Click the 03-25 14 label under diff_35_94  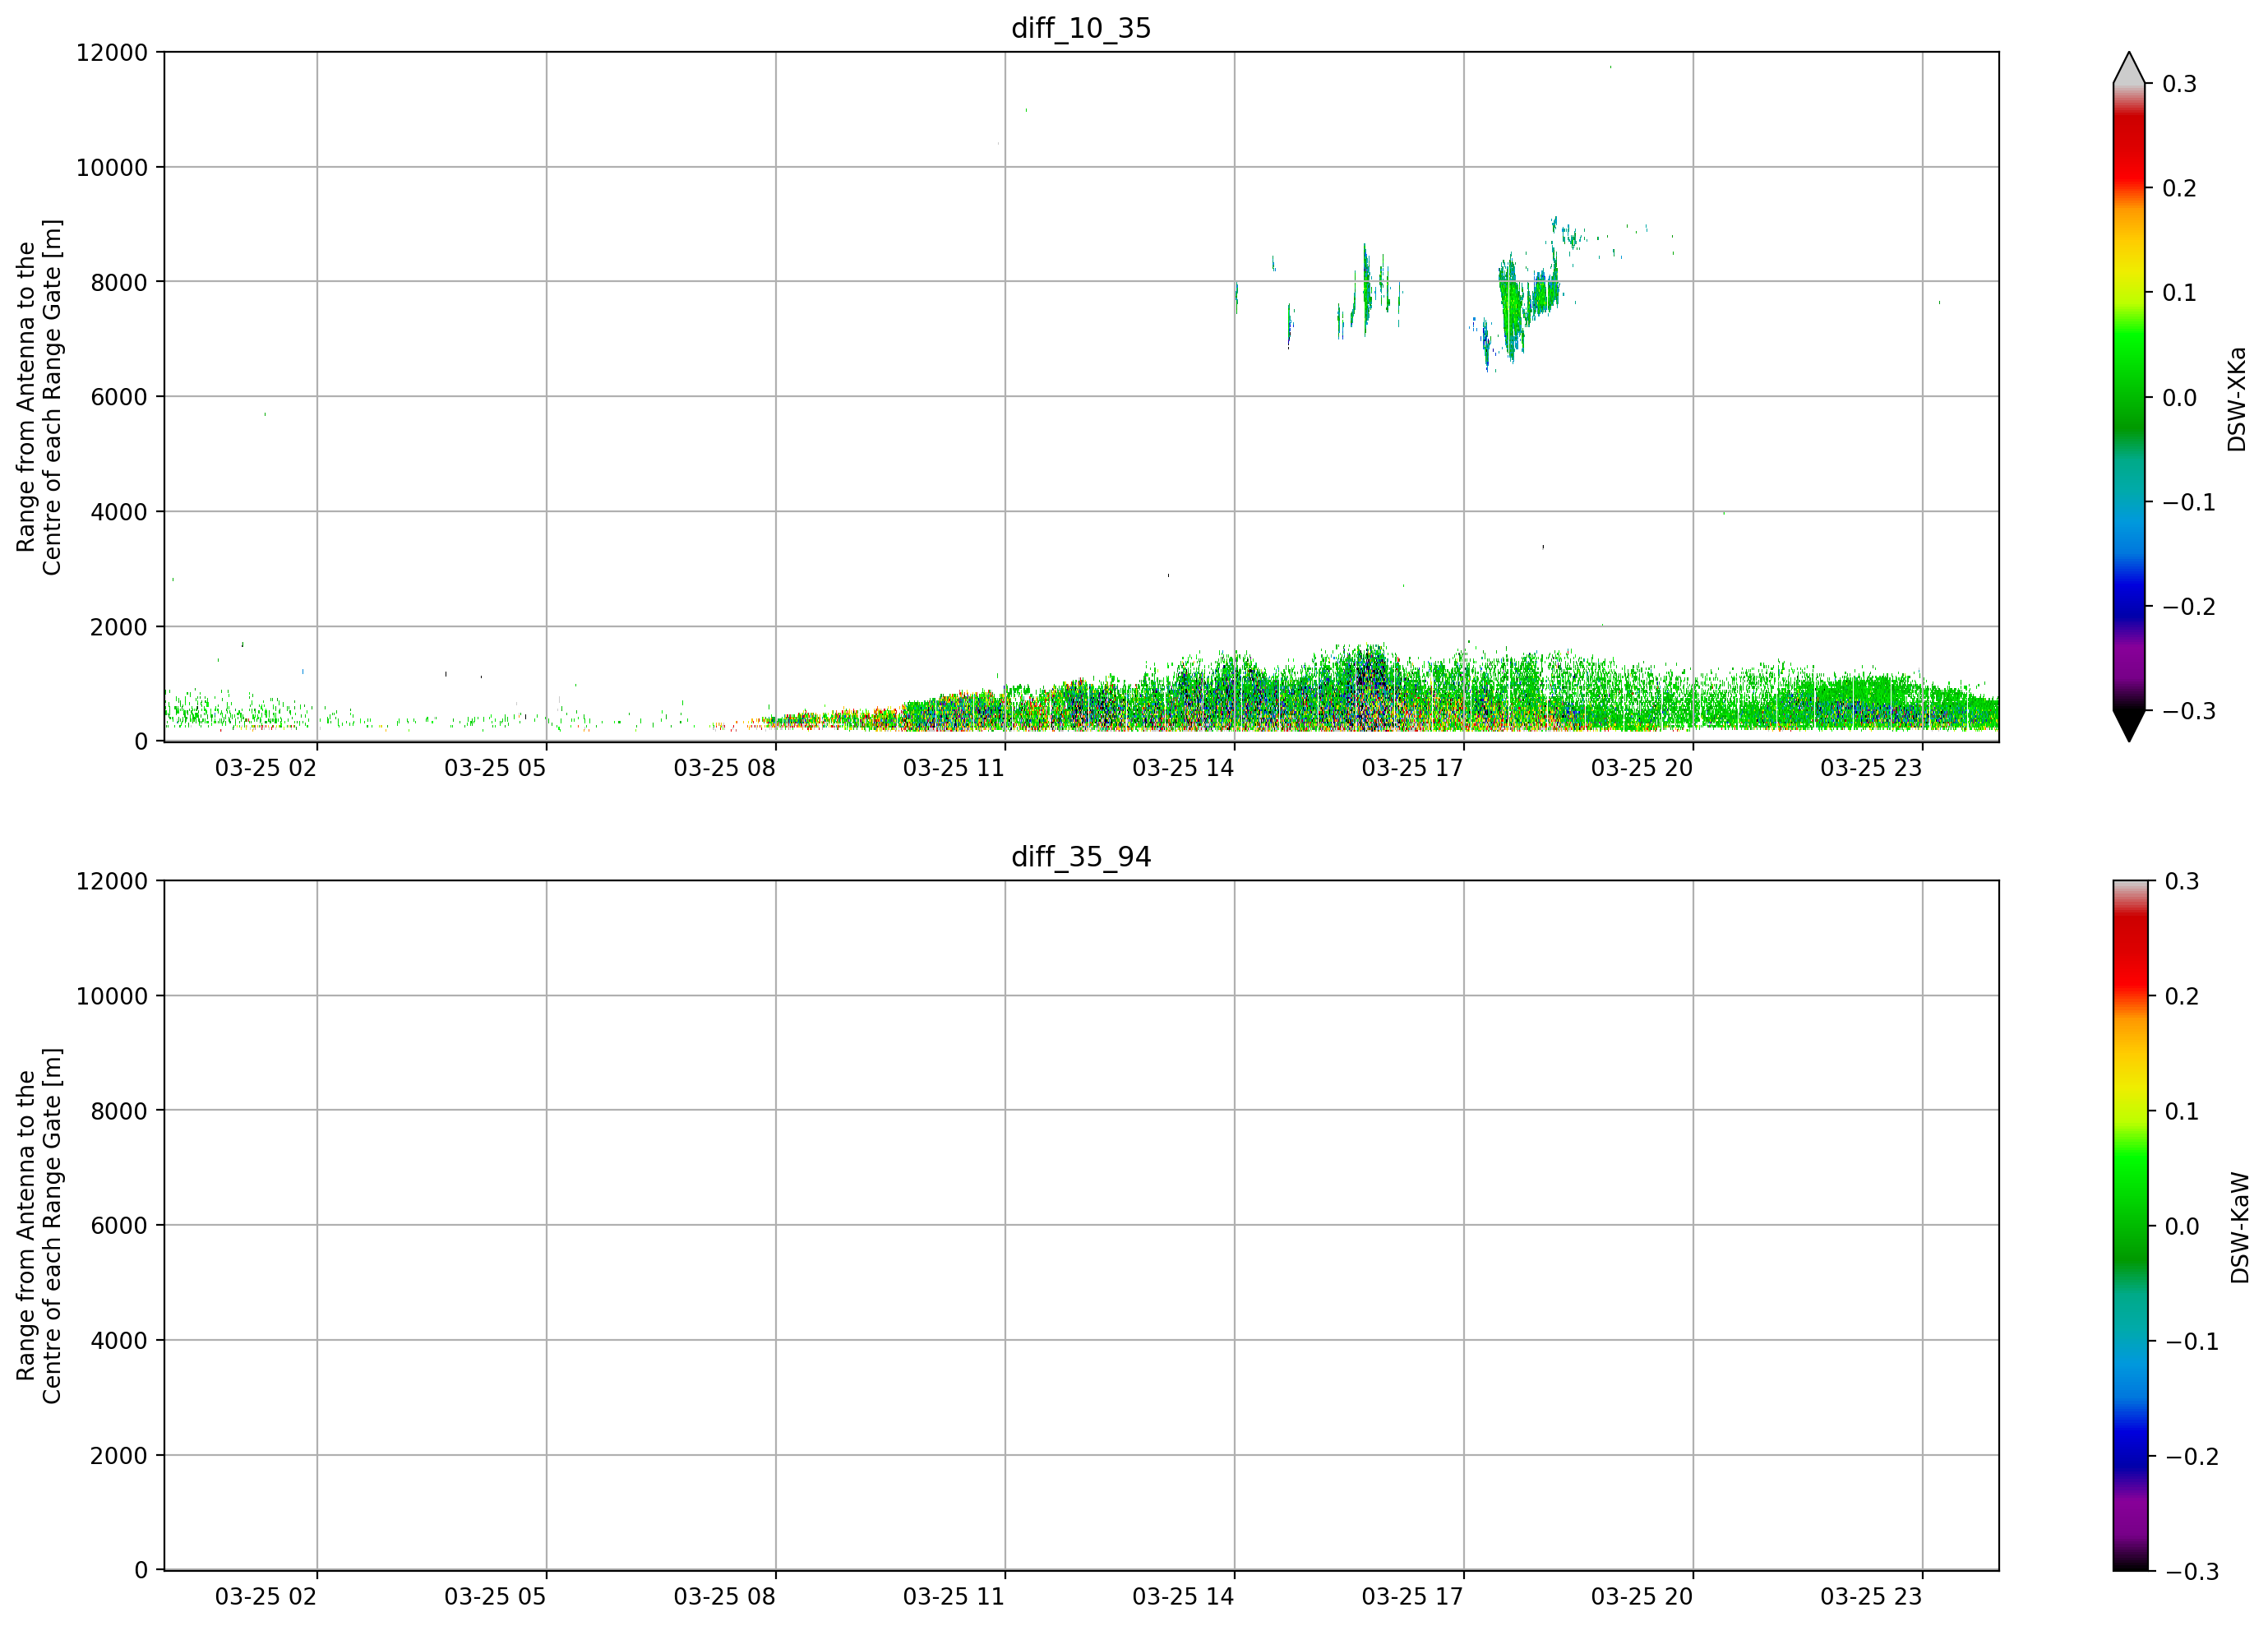point(1183,1597)
